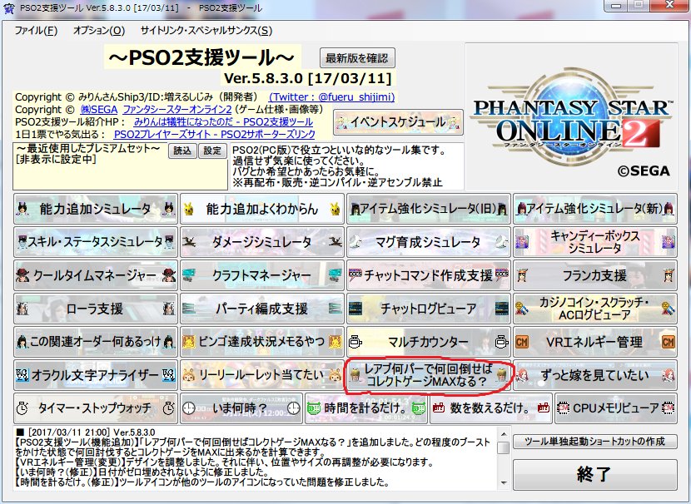Viewport: 691px width, 504px height.
Task: Launch アイテム強化シミュレータ(旧) tool
Action: [x=429, y=209]
